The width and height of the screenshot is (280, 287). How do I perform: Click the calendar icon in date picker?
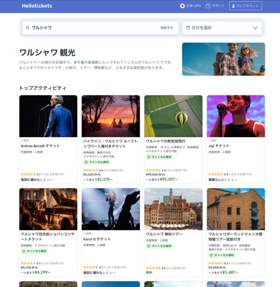[188, 28]
